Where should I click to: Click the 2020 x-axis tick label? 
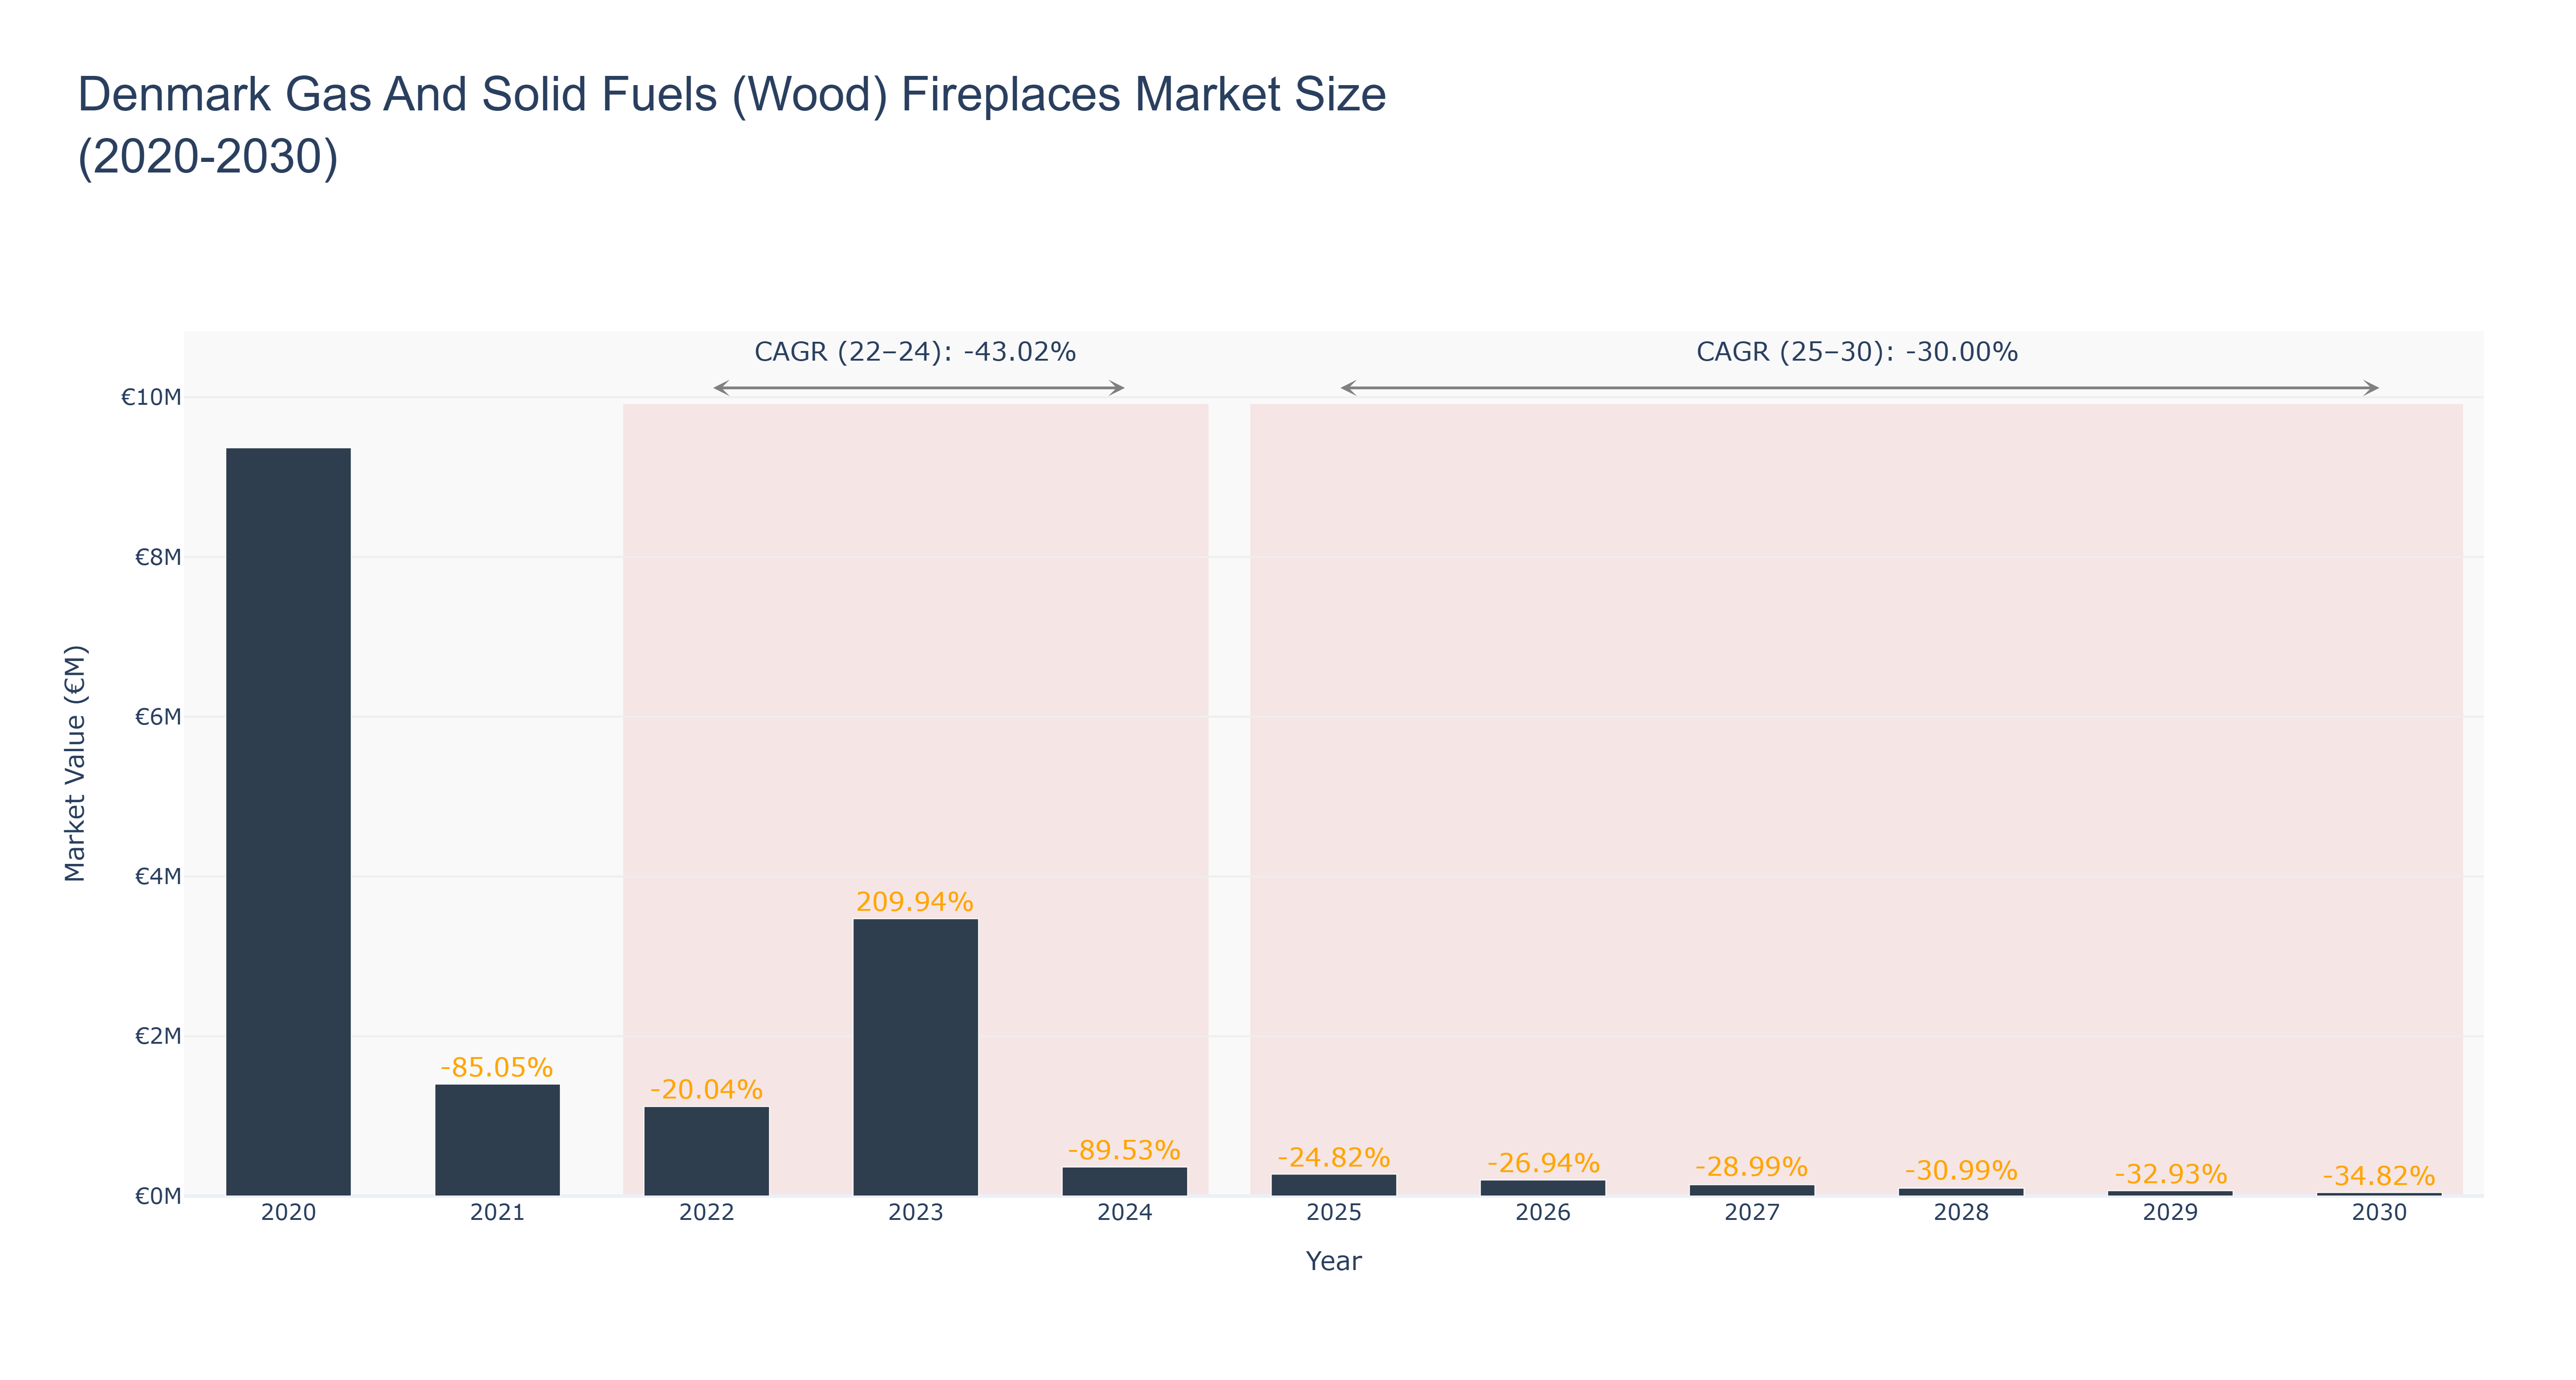(288, 1213)
